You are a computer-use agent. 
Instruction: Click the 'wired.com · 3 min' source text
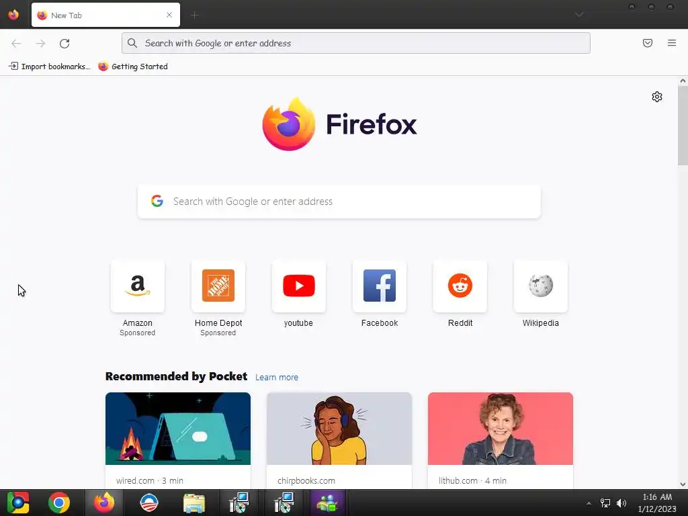pyautogui.click(x=150, y=480)
